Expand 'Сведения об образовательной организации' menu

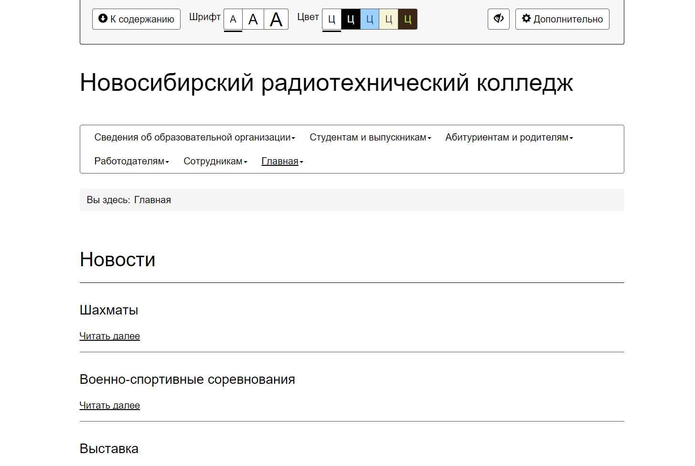point(195,137)
